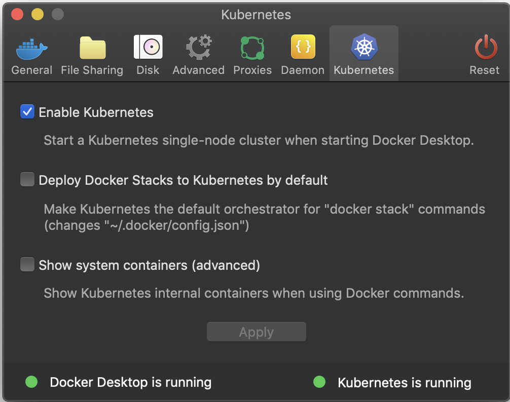The width and height of the screenshot is (510, 402).
Task: Switch to the General tab
Action: [31, 53]
